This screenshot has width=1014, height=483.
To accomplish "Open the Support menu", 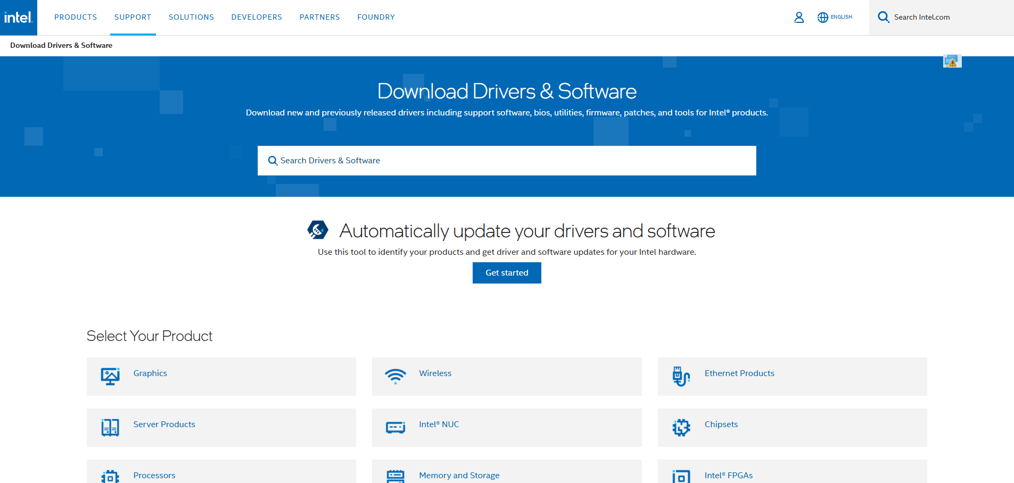I will [133, 18].
